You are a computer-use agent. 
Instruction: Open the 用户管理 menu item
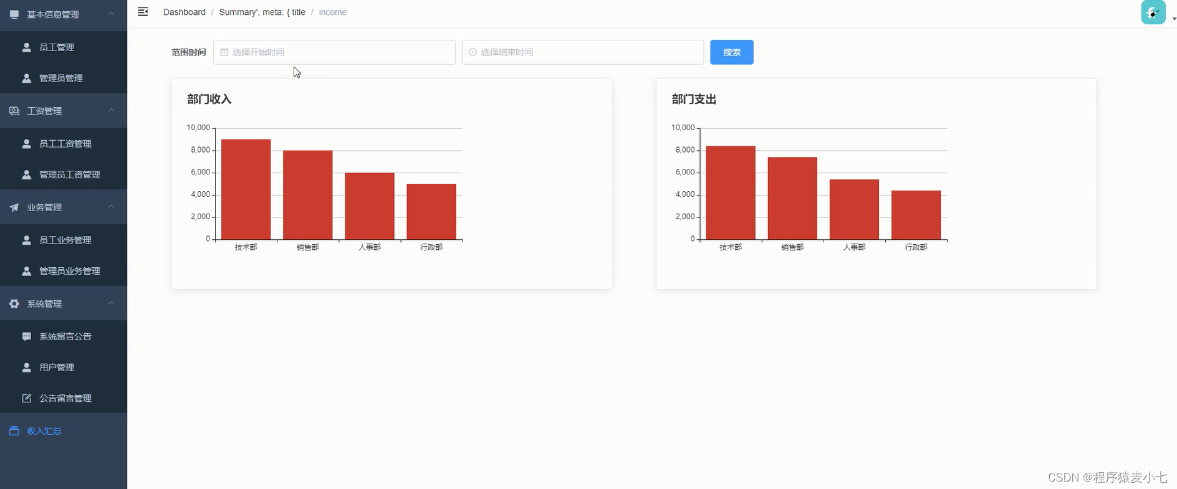[64, 368]
